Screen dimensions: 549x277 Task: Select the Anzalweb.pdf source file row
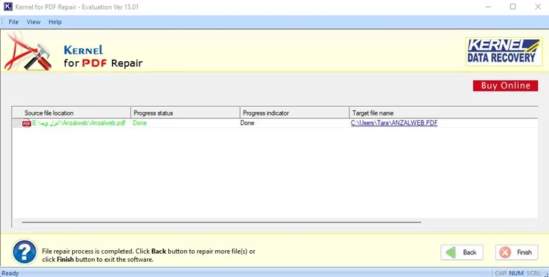275,123
